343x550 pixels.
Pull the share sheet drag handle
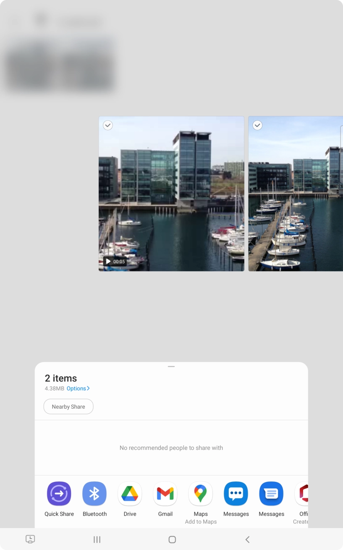coord(171,367)
